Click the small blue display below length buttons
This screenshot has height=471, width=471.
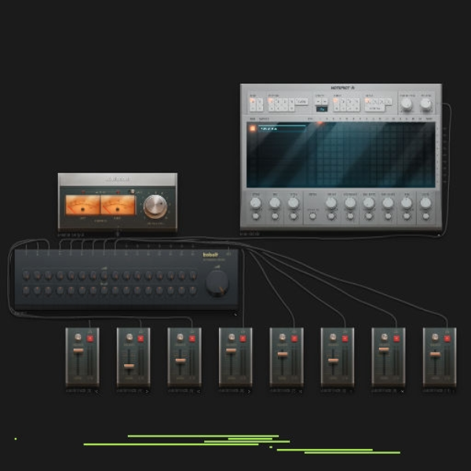[322, 109]
